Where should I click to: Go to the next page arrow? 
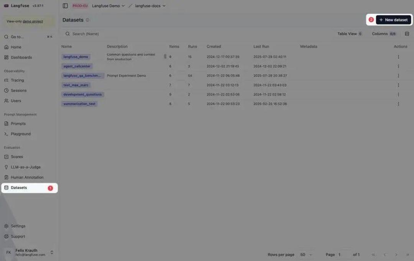click(396, 254)
